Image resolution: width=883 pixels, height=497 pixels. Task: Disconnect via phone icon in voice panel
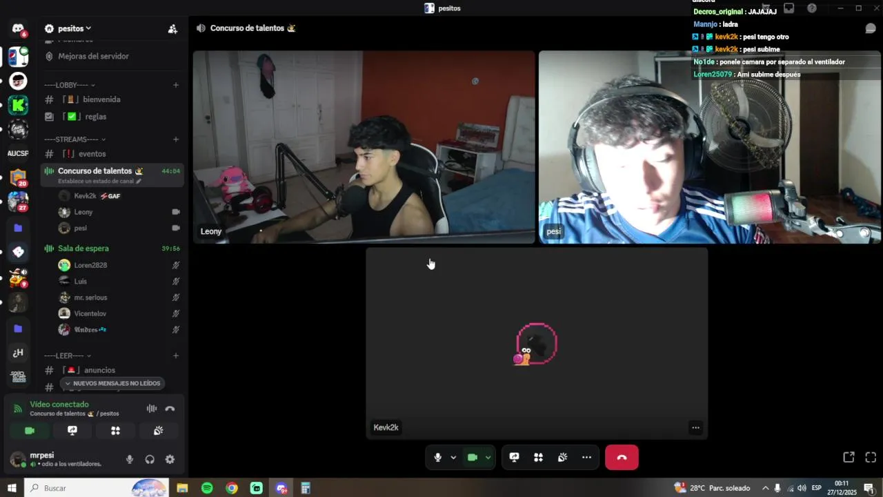(x=170, y=409)
